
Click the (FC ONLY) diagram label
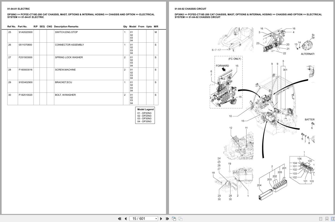[235, 59]
